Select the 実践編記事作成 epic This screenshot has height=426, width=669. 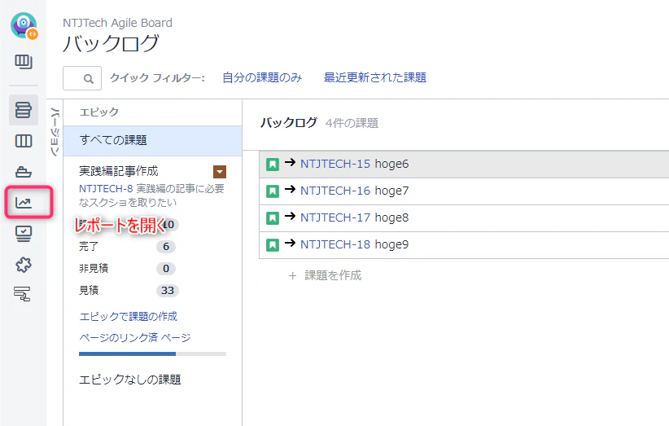119,171
